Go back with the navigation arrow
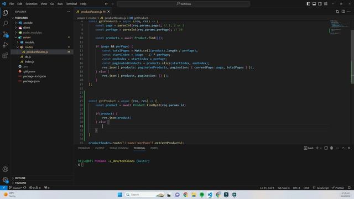Image resolution: width=354 pixels, height=199 pixels. pyautogui.click(x=106, y=4)
